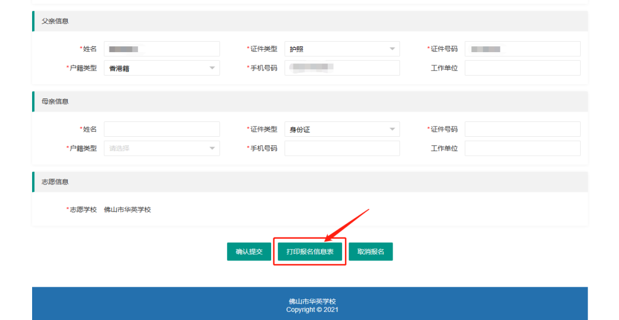Click the 打印报名信息表 button

pyautogui.click(x=309, y=252)
